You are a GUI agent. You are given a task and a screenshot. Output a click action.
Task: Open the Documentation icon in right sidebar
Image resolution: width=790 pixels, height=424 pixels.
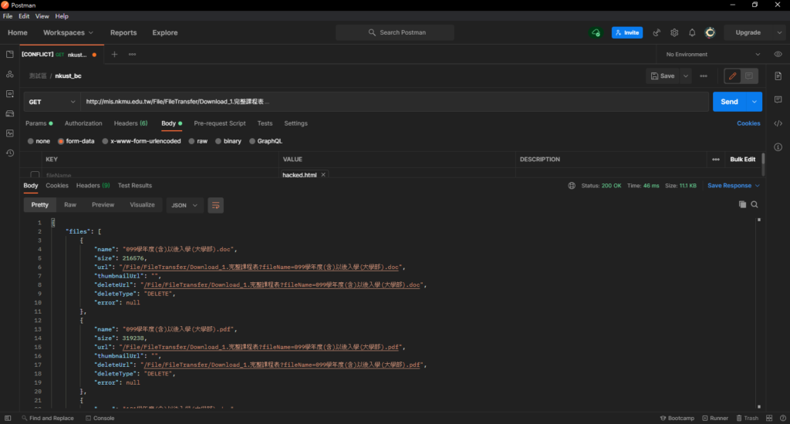(778, 76)
